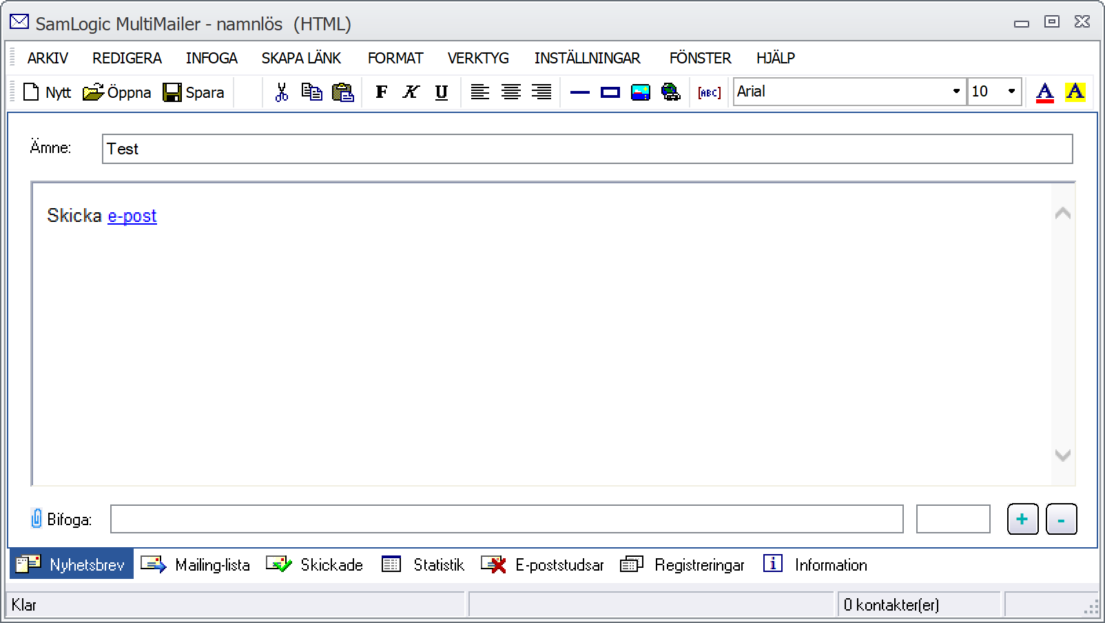Click the paperclip Bifoga icon
This screenshot has height=623, width=1105.
(x=37, y=518)
